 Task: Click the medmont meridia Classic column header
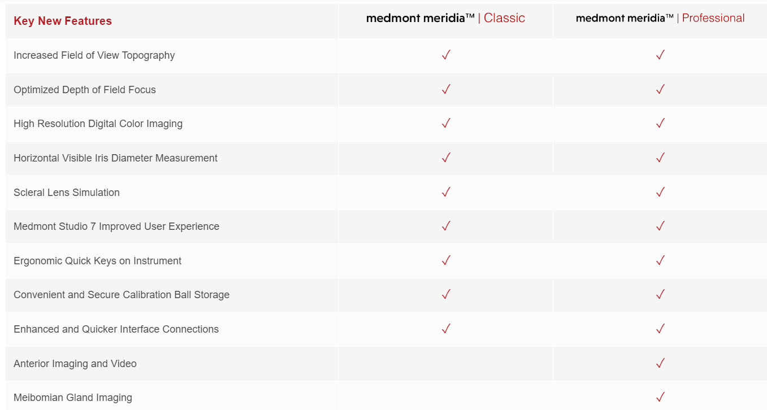pos(445,18)
